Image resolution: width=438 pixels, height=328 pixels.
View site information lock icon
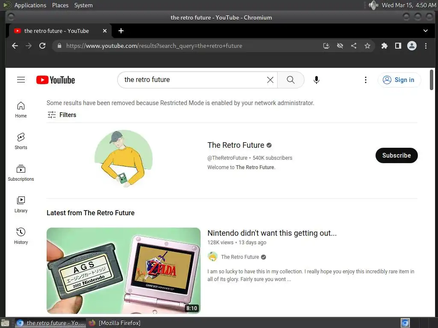pyautogui.click(x=59, y=46)
